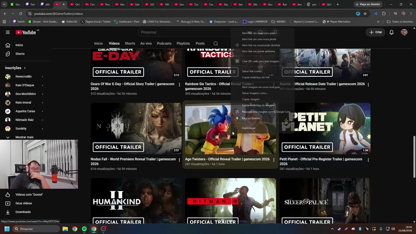
Task: Expand the Inscrições section chevron
Action: coord(24,68)
